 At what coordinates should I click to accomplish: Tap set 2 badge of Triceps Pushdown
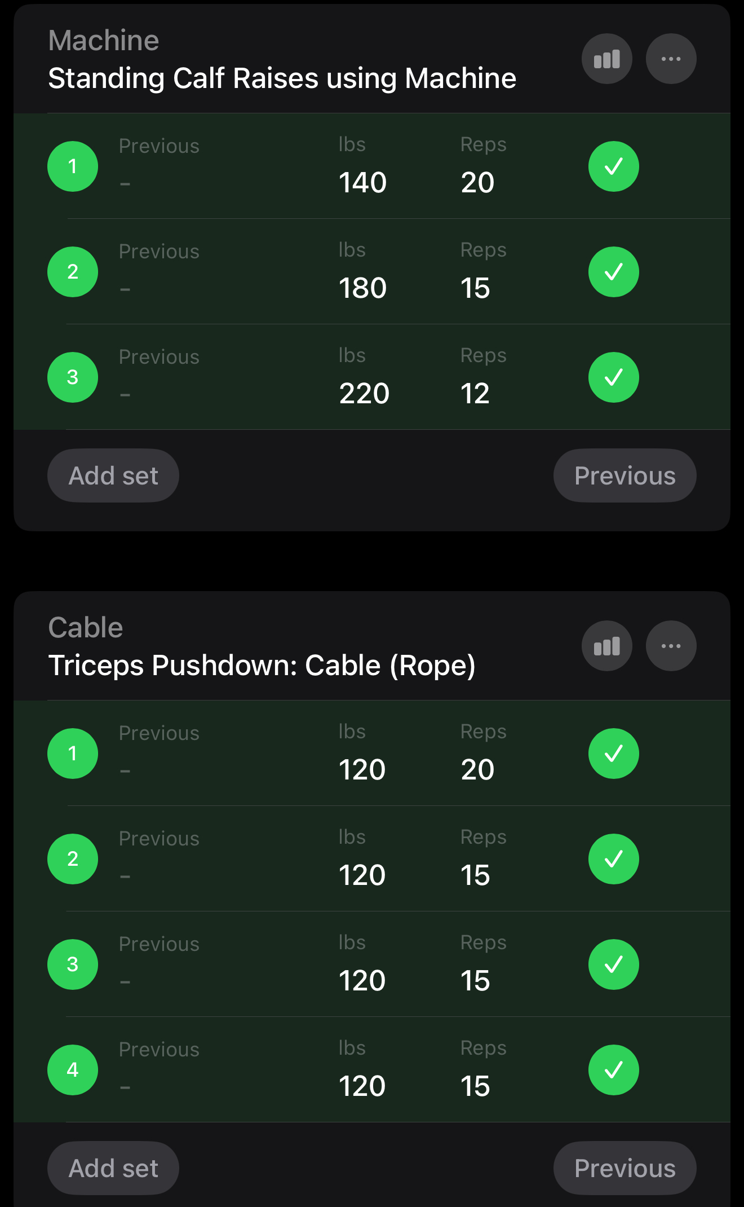coord(73,859)
